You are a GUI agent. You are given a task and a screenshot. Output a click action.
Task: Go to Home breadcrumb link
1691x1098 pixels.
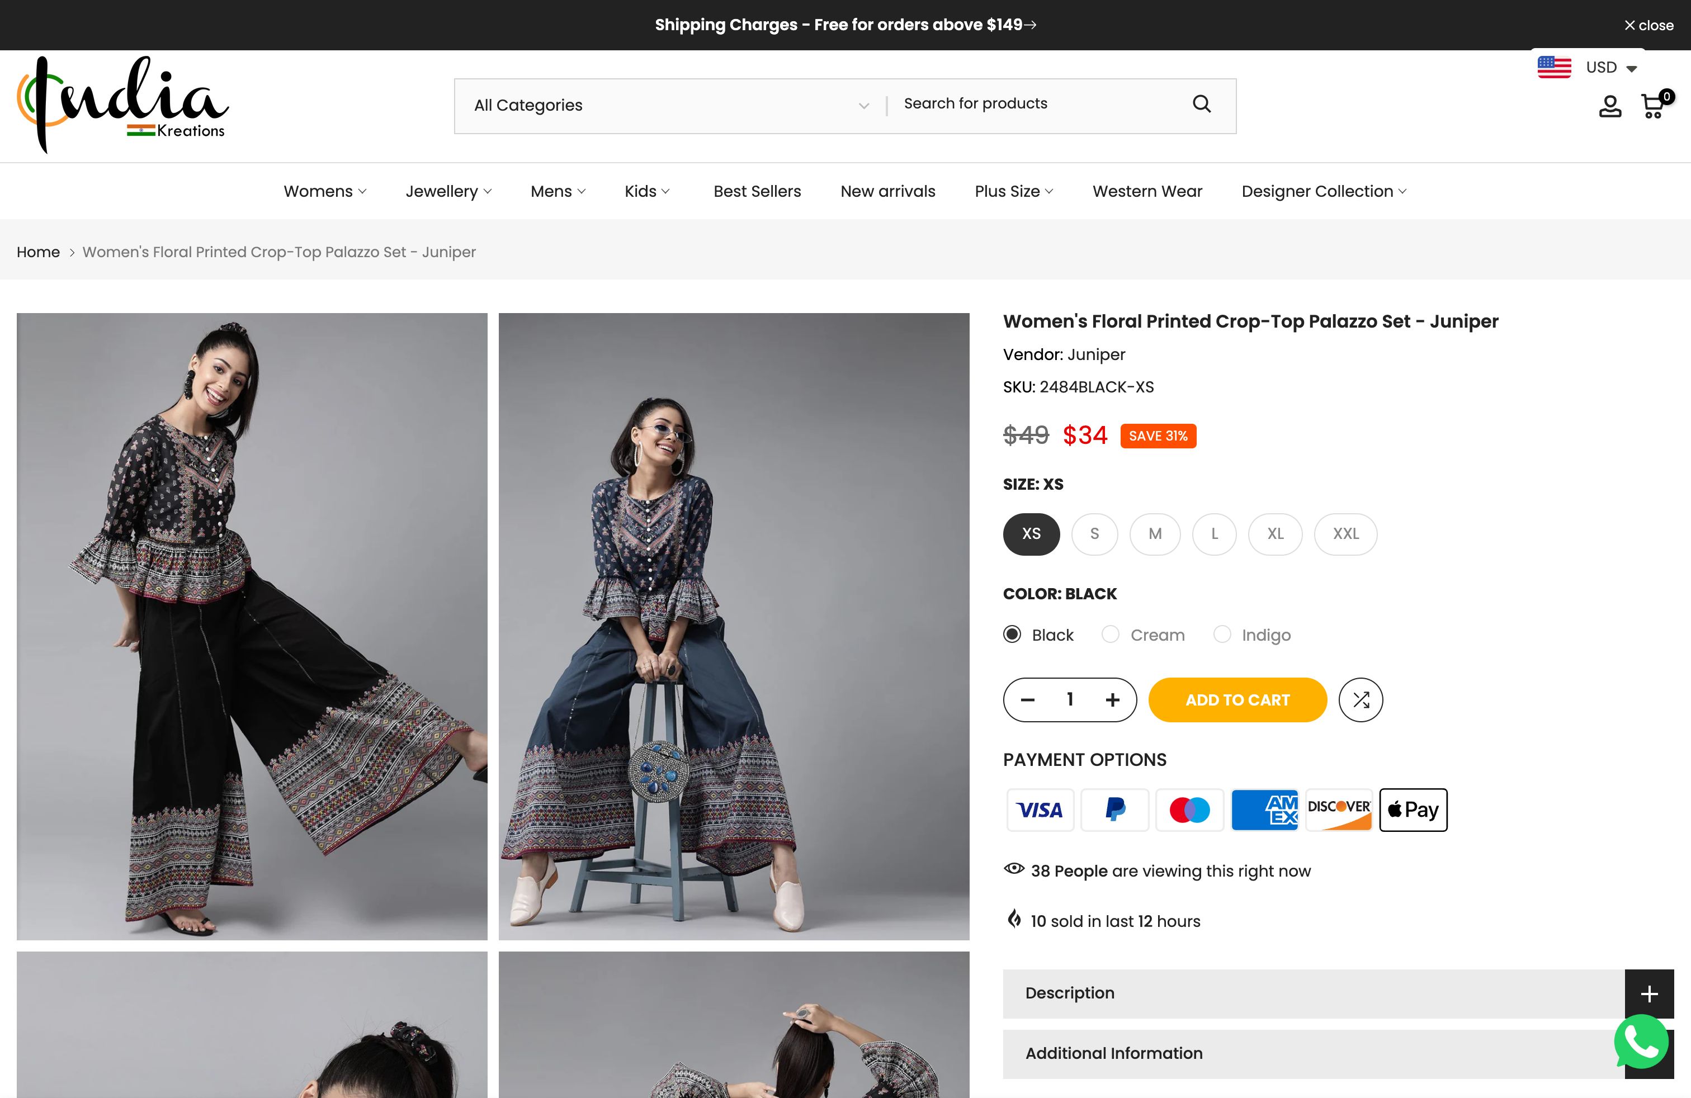(x=39, y=252)
